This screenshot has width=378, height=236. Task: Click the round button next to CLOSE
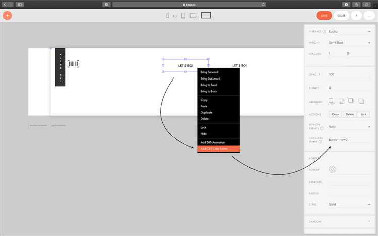tap(356, 16)
